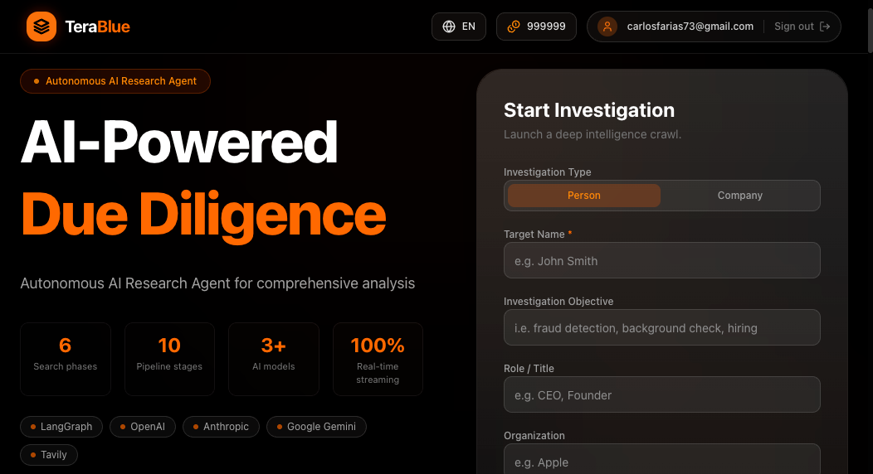Image resolution: width=873 pixels, height=474 pixels.
Task: Click the TeraBlue stacked-layers logo icon
Action: [x=41, y=27]
